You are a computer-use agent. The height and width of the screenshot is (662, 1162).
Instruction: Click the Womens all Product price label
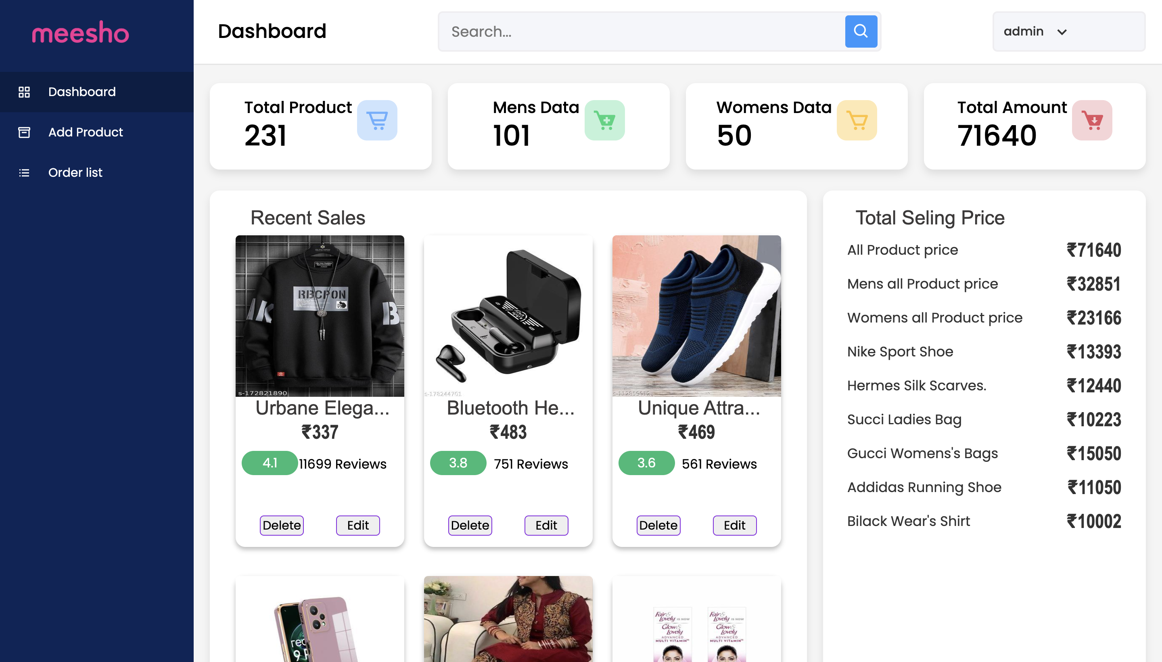click(935, 318)
